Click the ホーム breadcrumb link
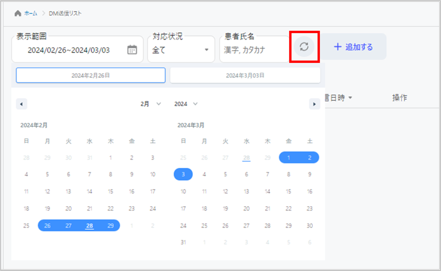The image size is (441, 271). [31, 13]
